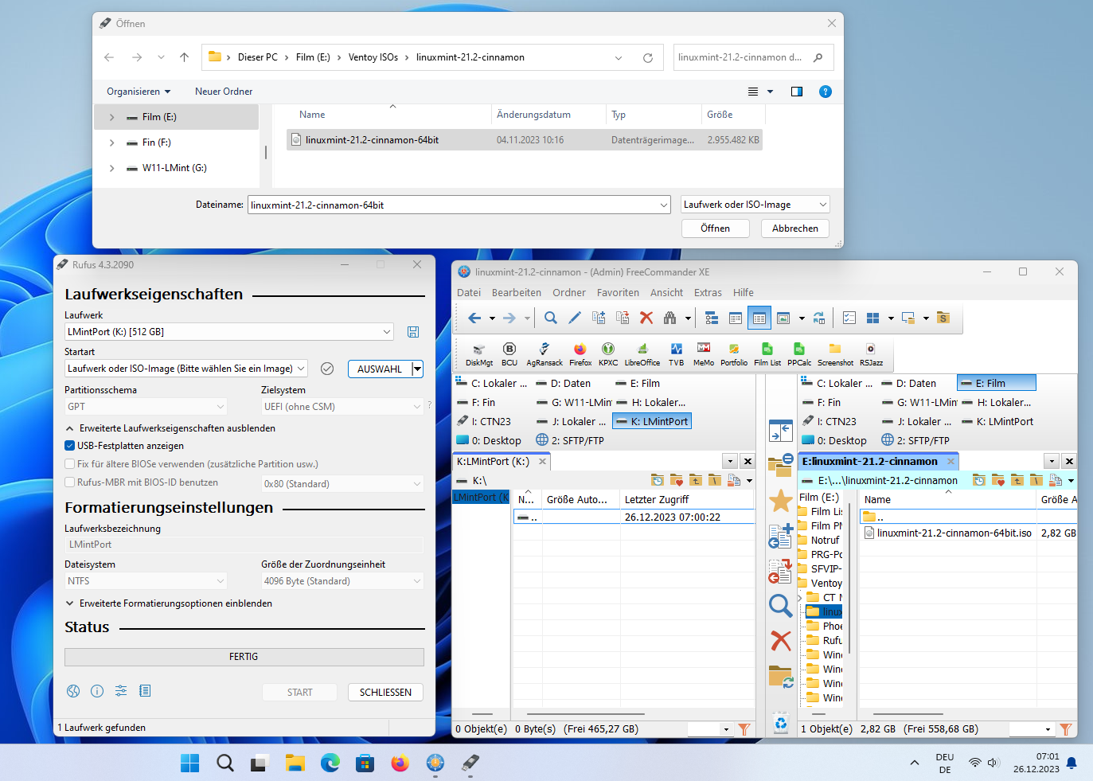Expand the Film (E:) tree node
Viewport: 1093px width, 781px height.
coord(111,117)
